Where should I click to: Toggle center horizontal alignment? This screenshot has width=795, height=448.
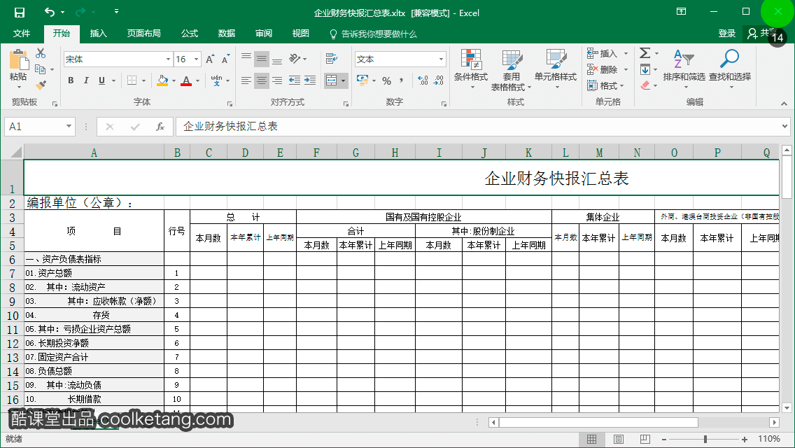click(x=262, y=80)
